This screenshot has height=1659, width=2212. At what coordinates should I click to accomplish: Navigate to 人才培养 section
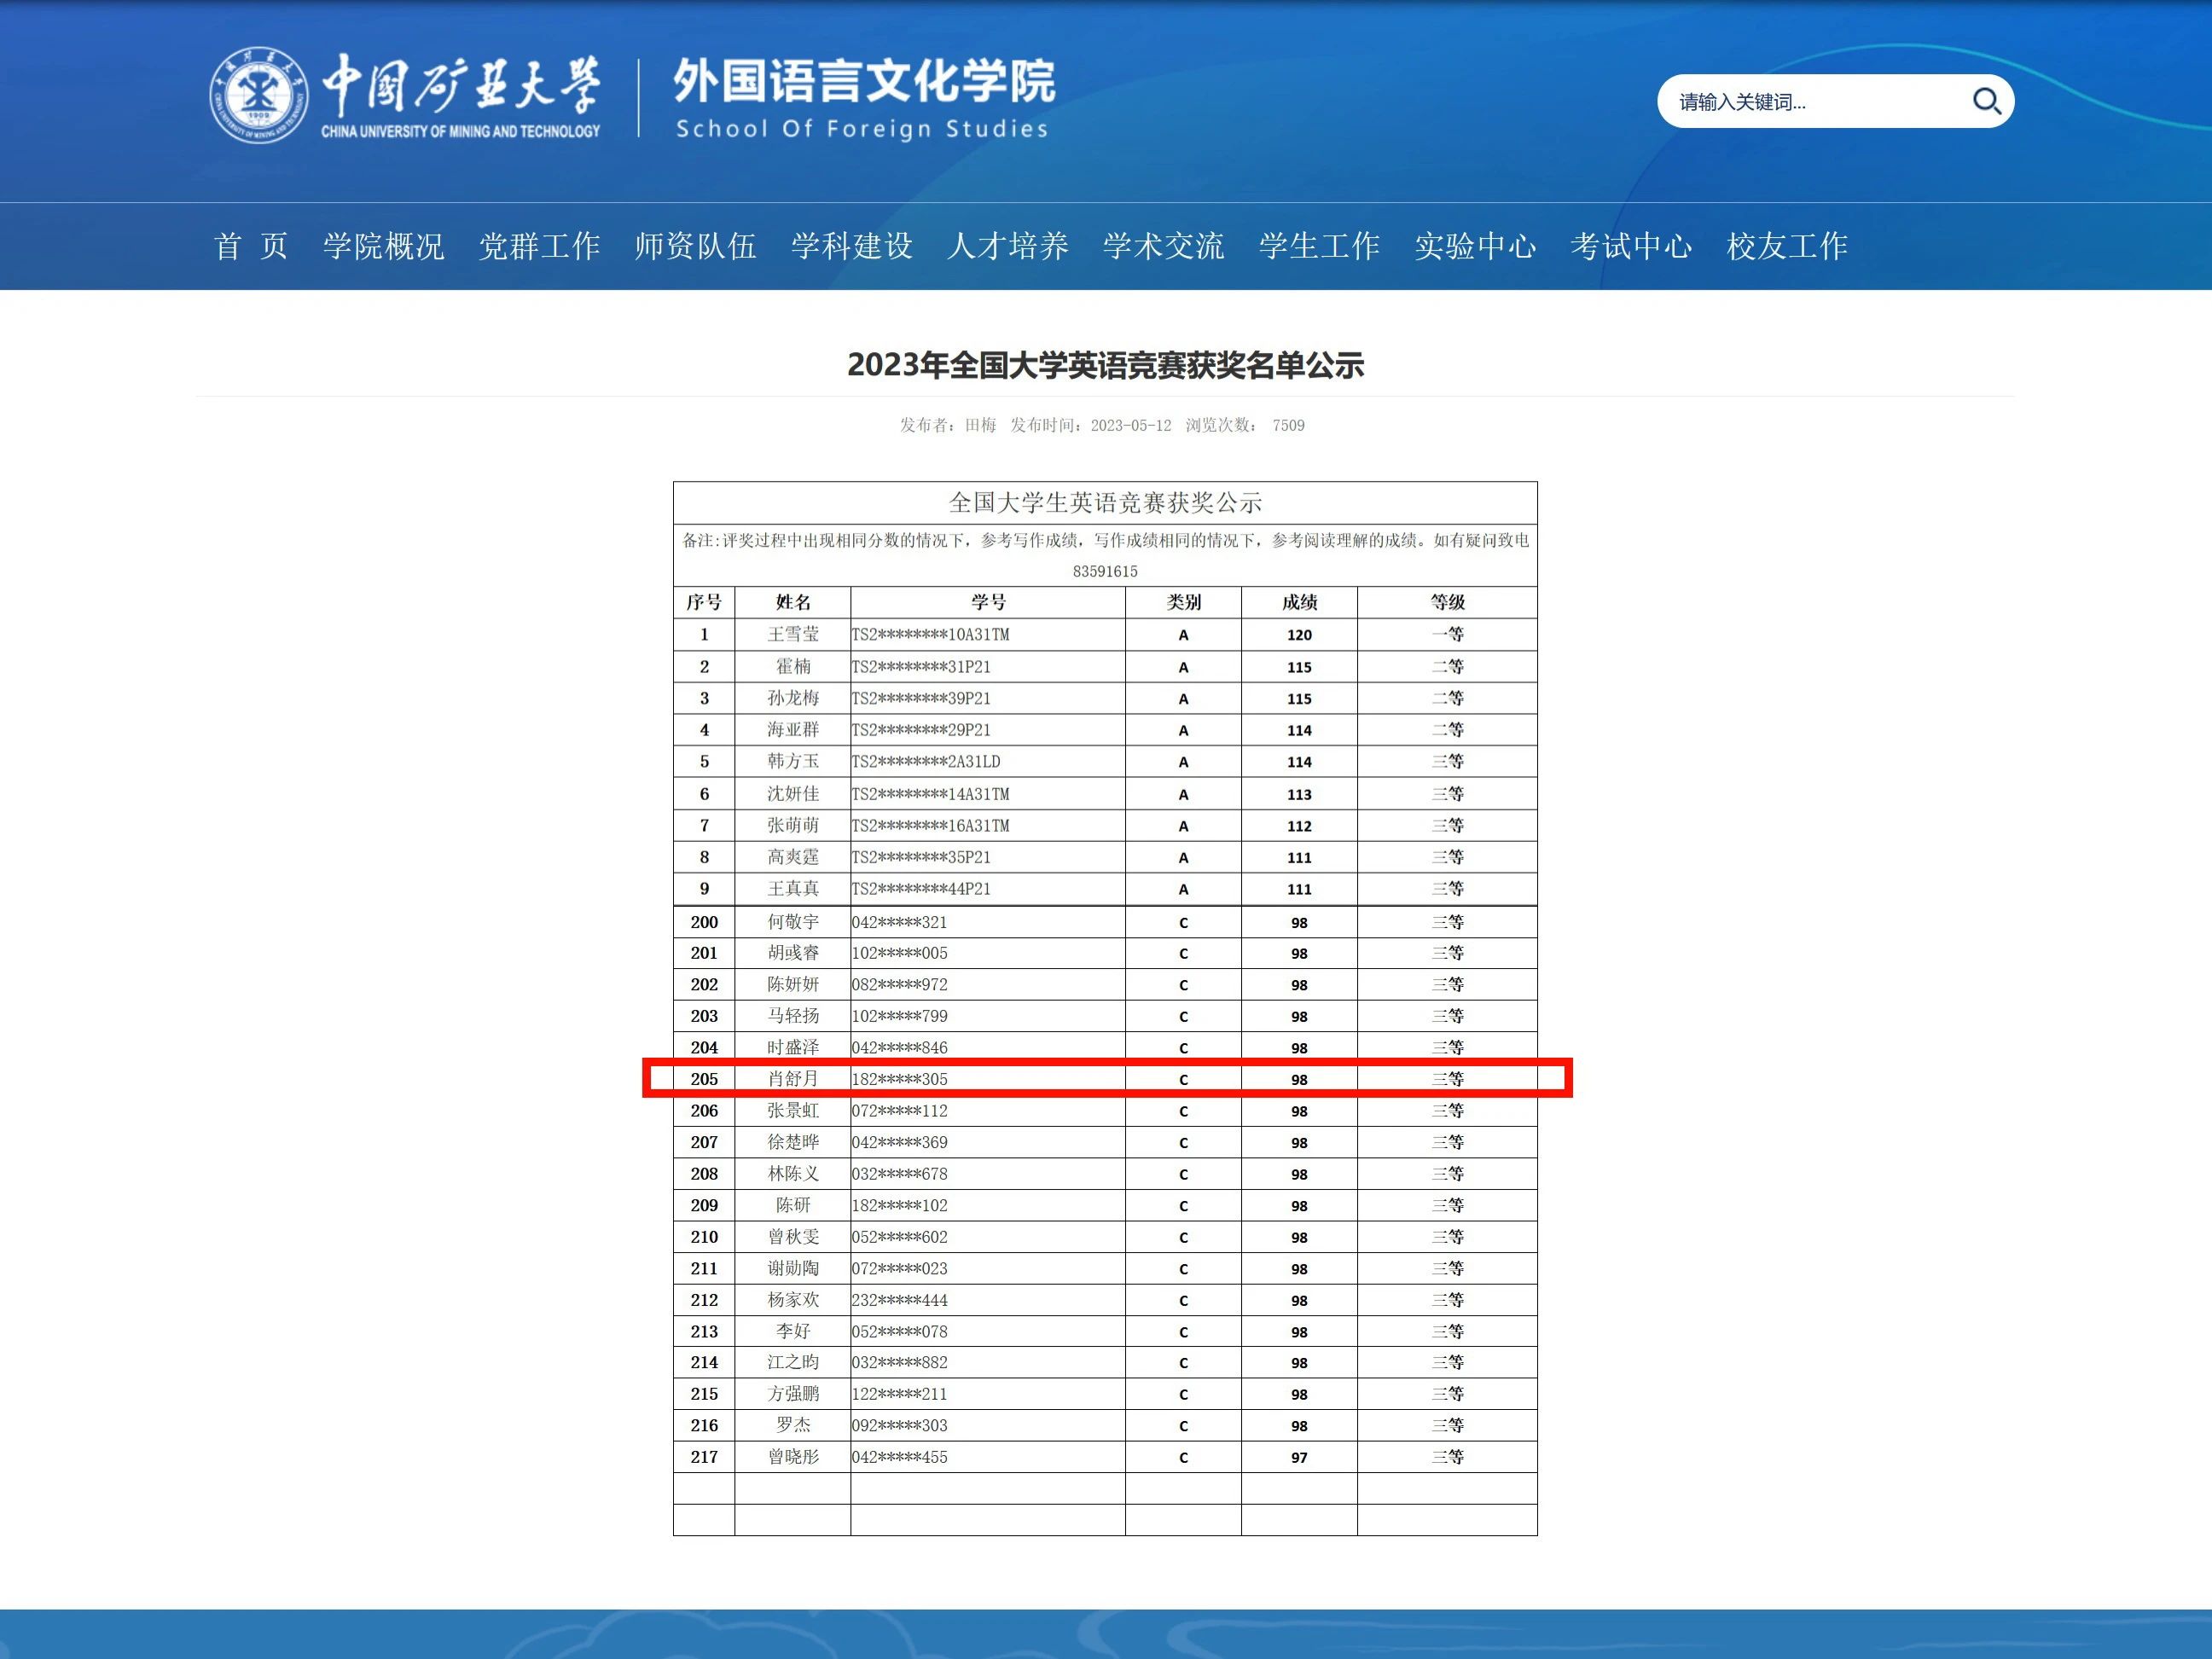(x=1007, y=246)
